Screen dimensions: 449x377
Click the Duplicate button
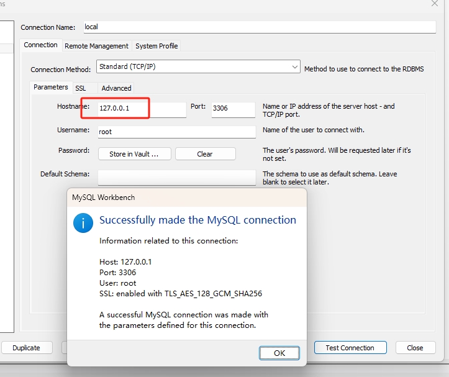pyautogui.click(x=26, y=348)
